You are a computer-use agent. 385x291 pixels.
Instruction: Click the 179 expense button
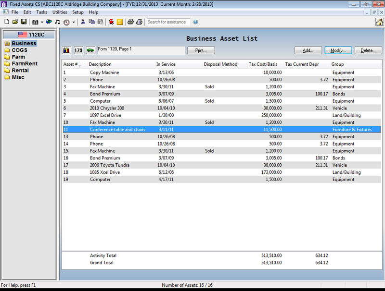pos(78,50)
